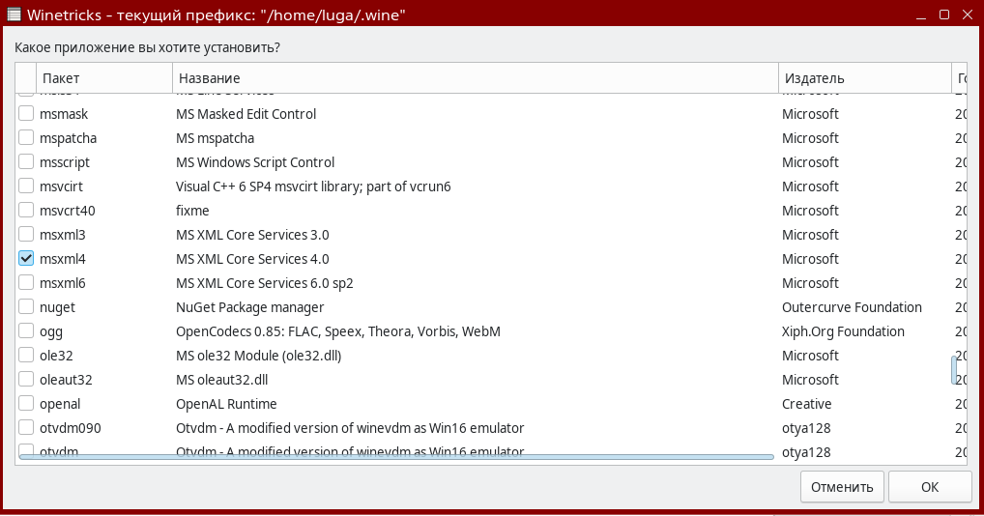The image size is (984, 516).
Task: Check the otvdm090 checkbox
Action: (26, 428)
